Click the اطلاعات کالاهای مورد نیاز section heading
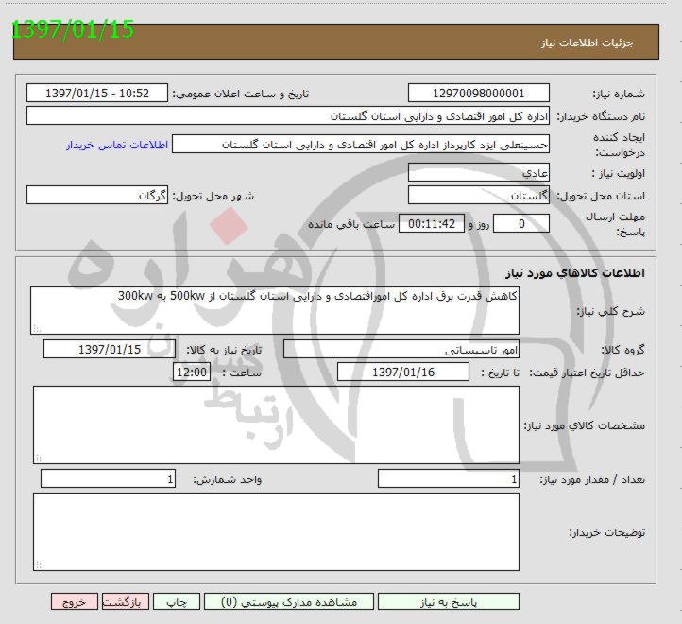This screenshot has height=624, width=682. pyautogui.click(x=575, y=273)
